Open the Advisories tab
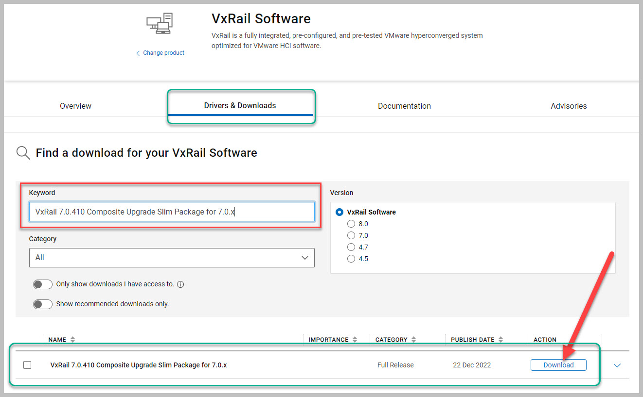The height and width of the screenshot is (397, 643). pos(569,106)
